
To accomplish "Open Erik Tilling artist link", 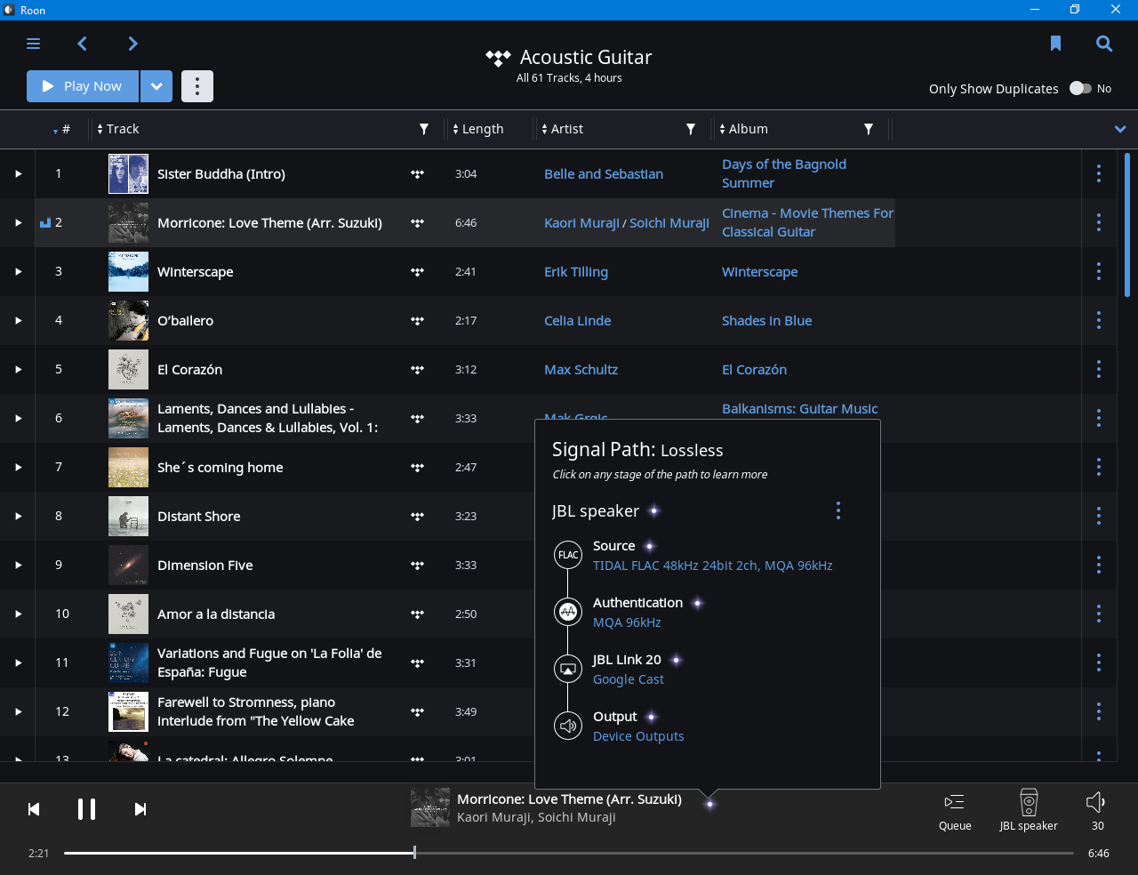I will [x=576, y=272].
